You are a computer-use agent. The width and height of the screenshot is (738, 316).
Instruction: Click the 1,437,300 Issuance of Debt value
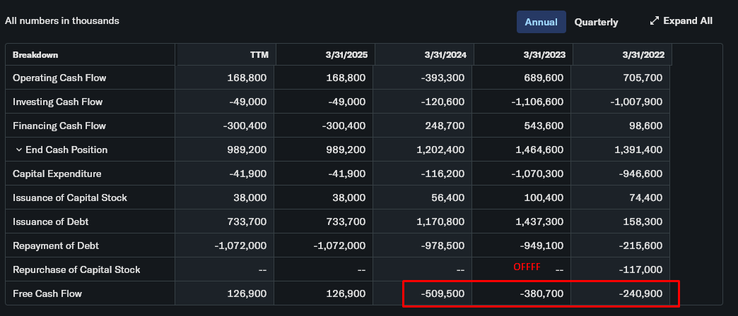[539, 221]
